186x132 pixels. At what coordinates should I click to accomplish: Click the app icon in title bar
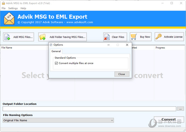click(x=3, y=3)
